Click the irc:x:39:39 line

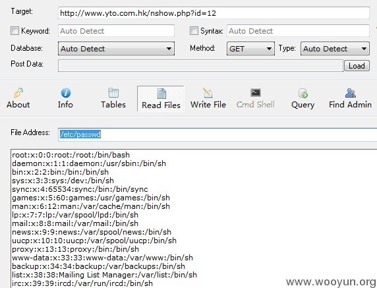click(82, 283)
